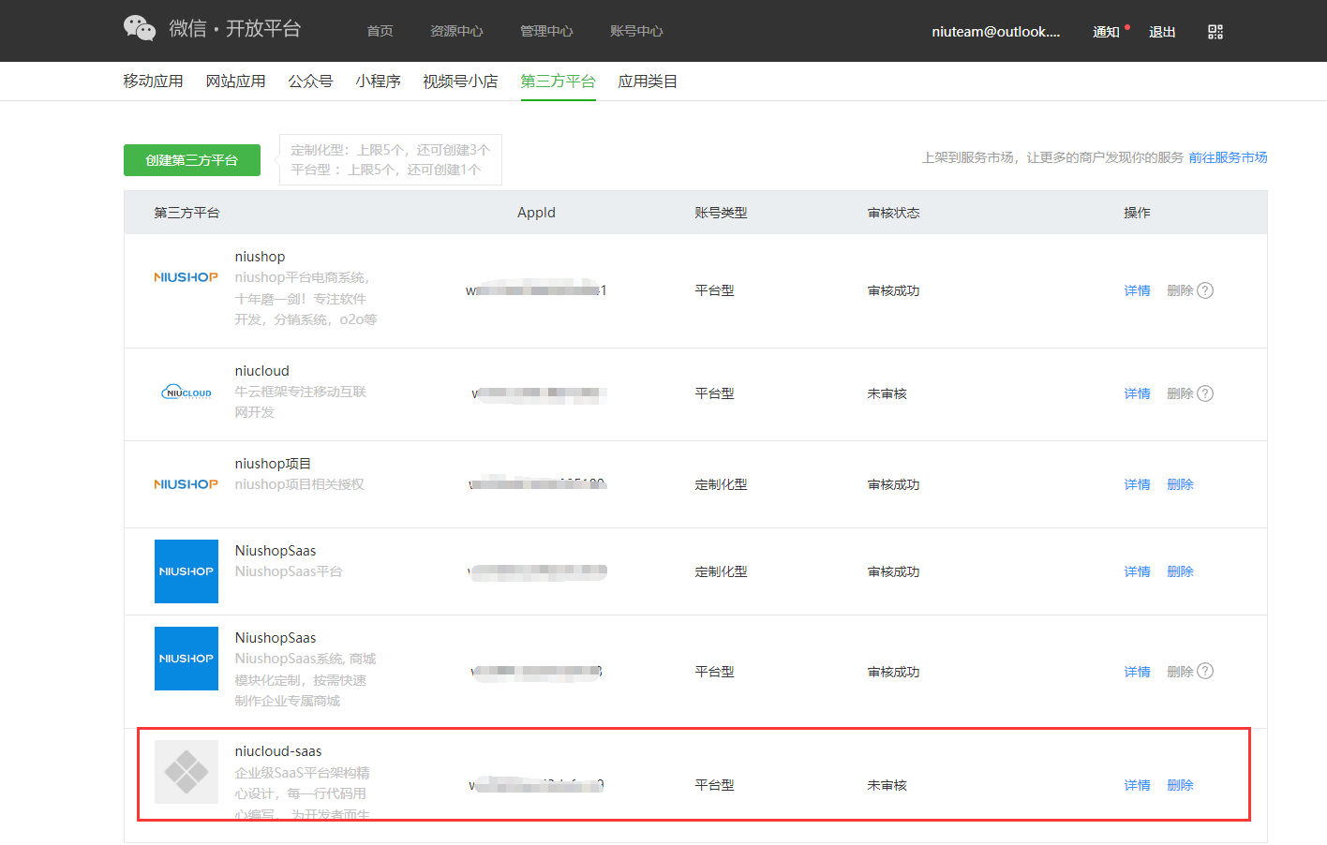Open 详情 for niucloud-saas platform
This screenshot has height=845, width=1327.
tap(1137, 785)
